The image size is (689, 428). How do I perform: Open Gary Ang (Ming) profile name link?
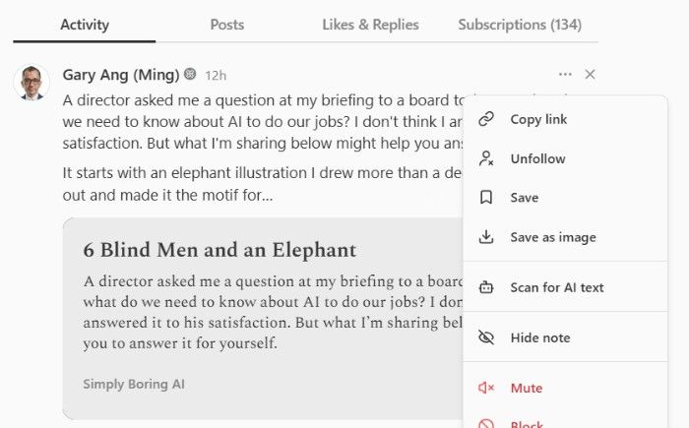121,75
